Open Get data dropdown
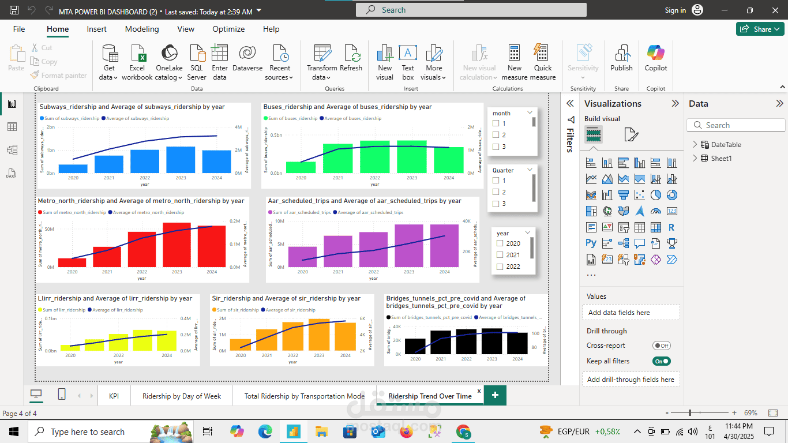This screenshot has width=788, height=443. point(108,62)
